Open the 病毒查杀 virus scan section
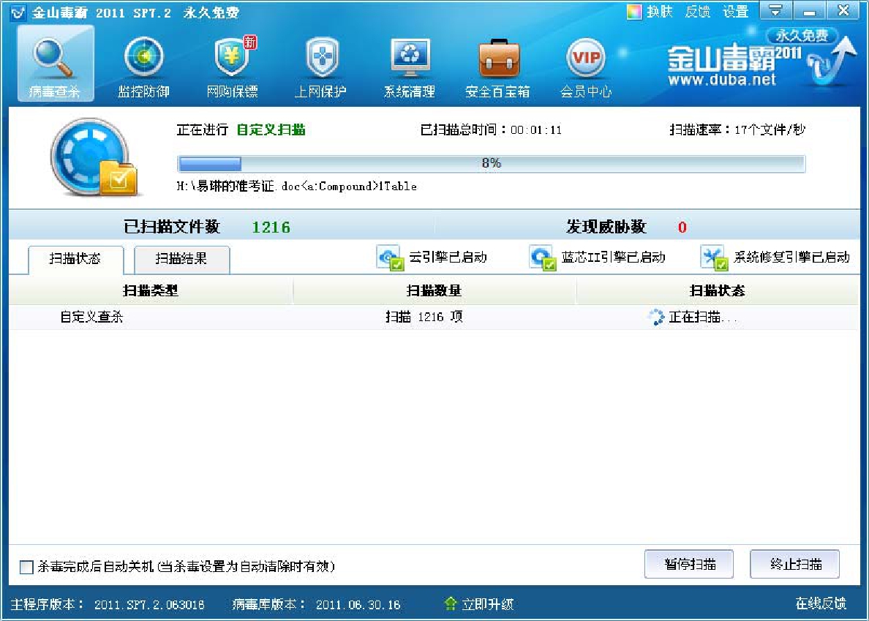869x621 pixels. (x=55, y=64)
